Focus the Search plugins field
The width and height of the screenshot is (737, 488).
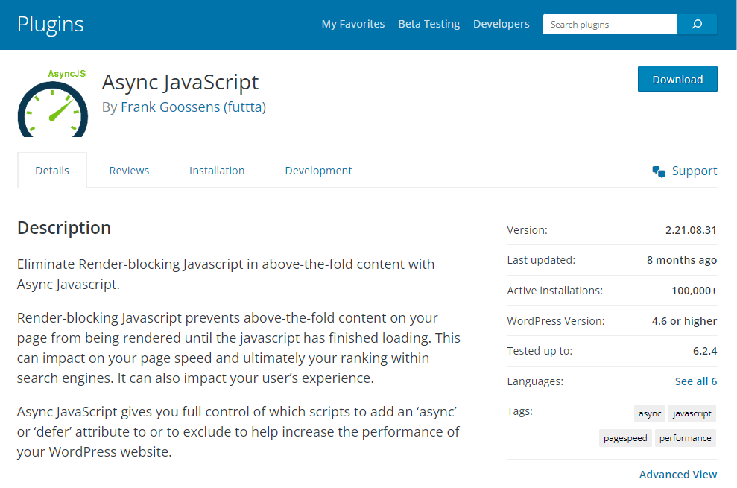610,24
